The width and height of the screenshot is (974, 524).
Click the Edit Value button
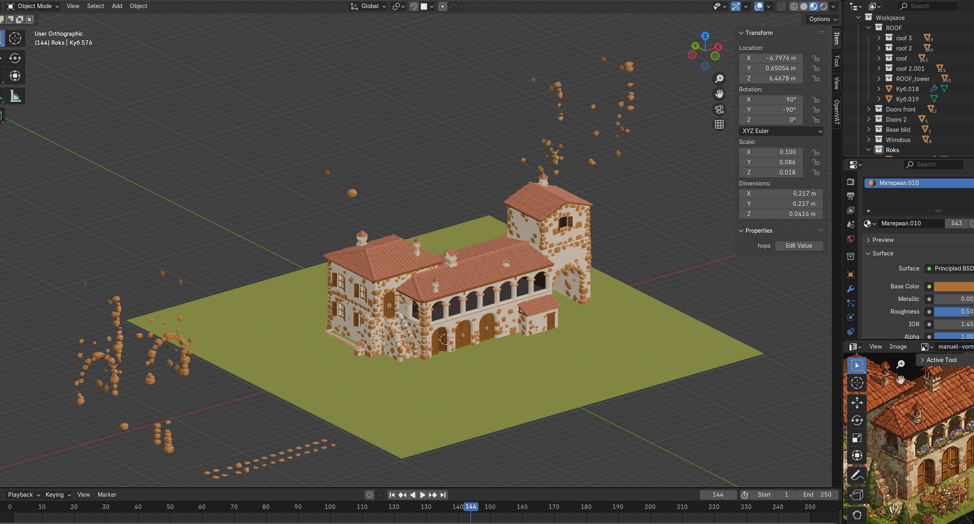click(799, 246)
